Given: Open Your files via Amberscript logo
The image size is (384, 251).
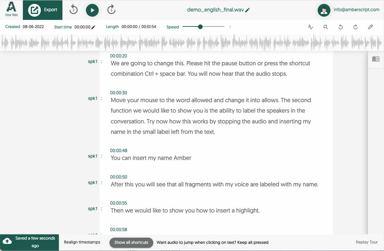Looking at the screenshot, I should pos(11,9).
